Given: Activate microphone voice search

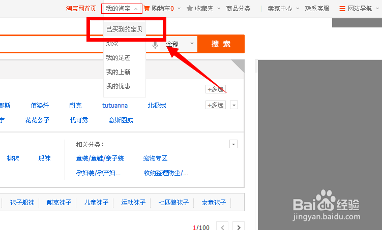Looking at the screenshot, I should 155,45.
